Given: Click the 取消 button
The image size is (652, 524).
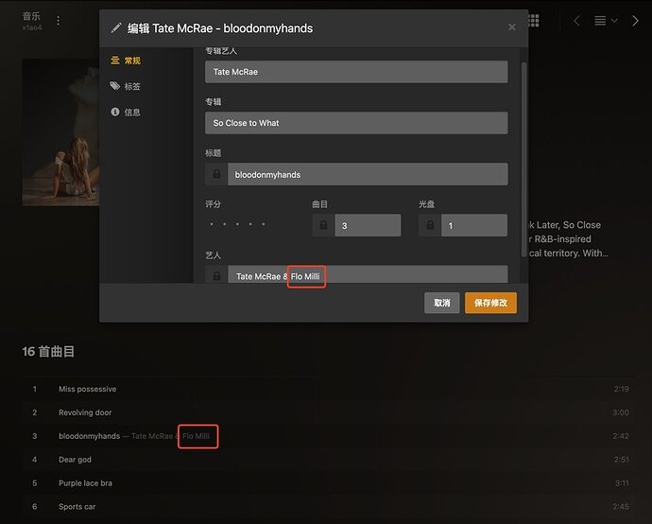Looking at the screenshot, I should [x=441, y=303].
